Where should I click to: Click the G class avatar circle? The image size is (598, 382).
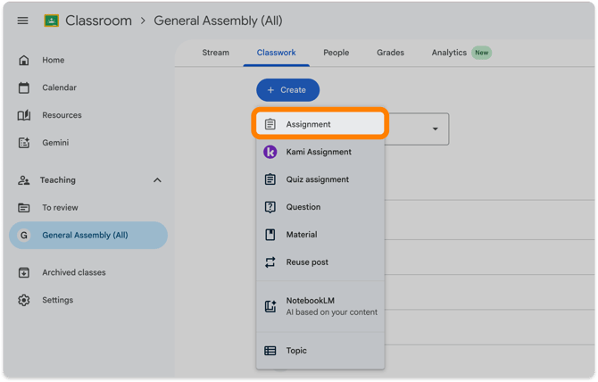click(x=23, y=236)
